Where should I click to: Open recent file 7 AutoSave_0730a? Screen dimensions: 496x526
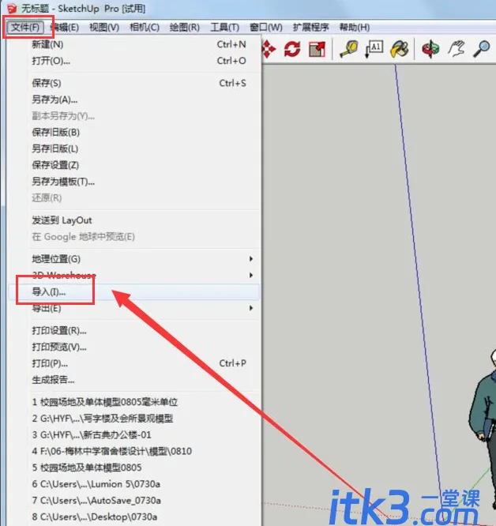pos(133,501)
